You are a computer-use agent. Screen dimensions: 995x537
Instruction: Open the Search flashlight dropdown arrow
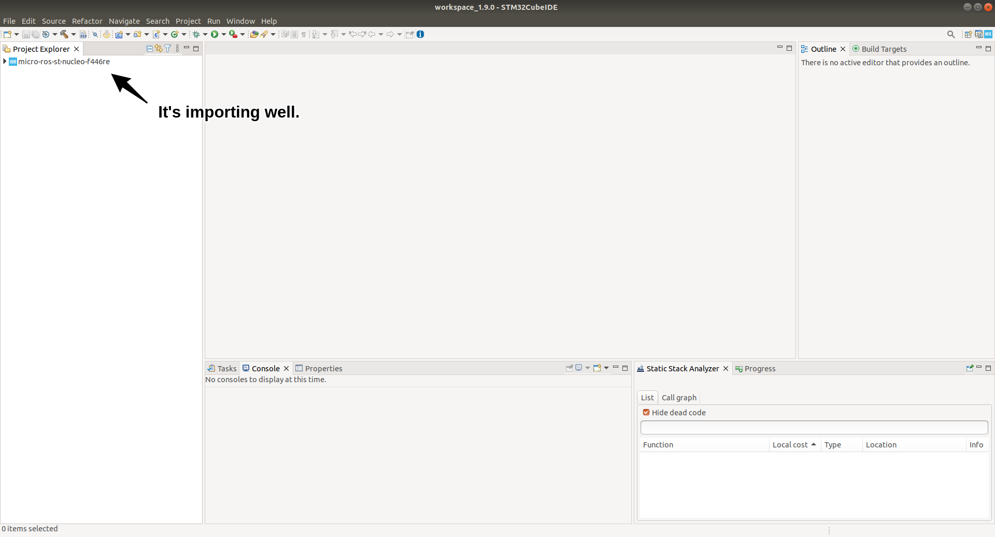273,34
